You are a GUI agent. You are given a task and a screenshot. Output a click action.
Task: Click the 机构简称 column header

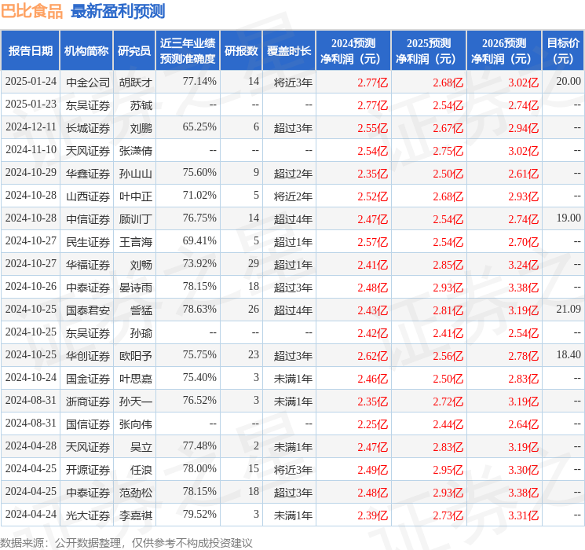click(x=86, y=51)
